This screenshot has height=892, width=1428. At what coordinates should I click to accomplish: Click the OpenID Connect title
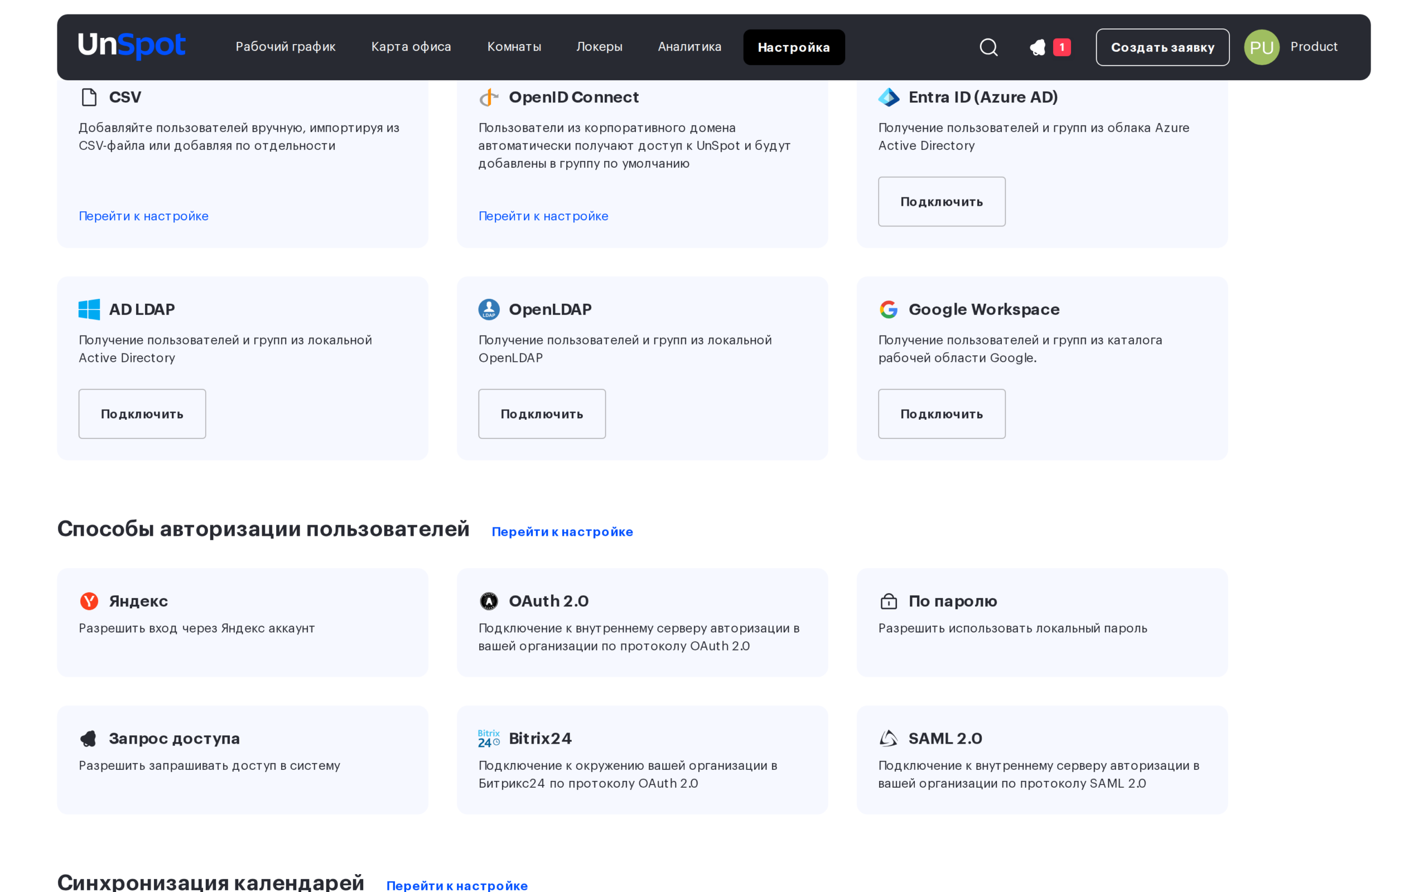573,97
